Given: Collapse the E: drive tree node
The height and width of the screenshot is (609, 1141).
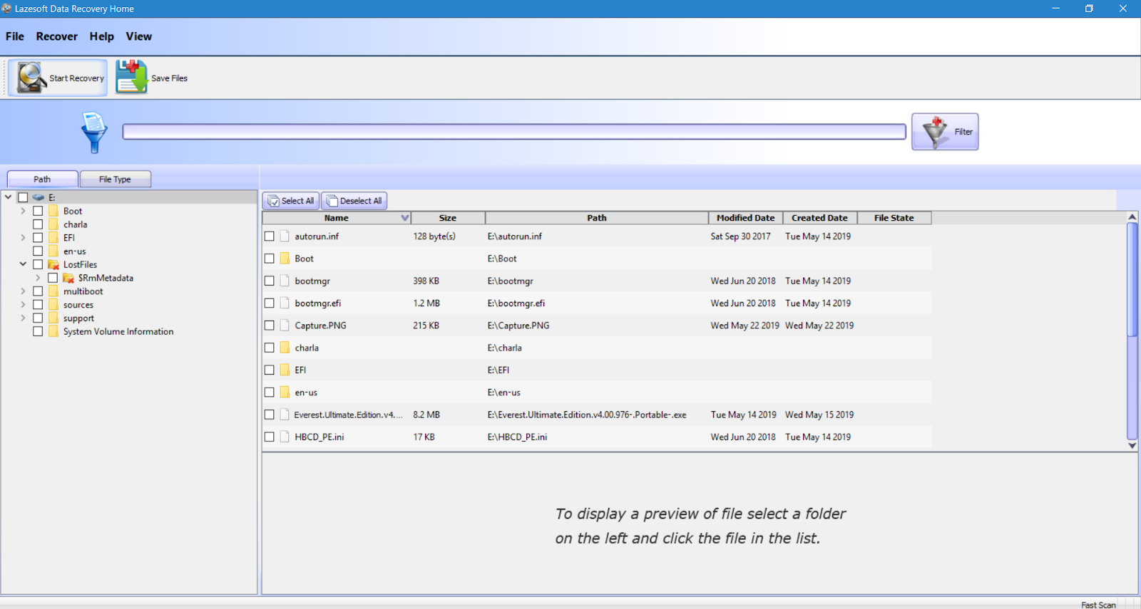Looking at the screenshot, I should coord(9,197).
